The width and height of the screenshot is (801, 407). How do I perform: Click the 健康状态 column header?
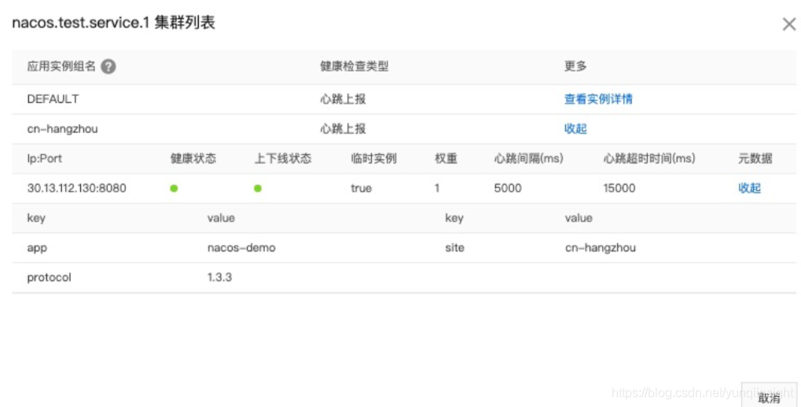point(193,158)
